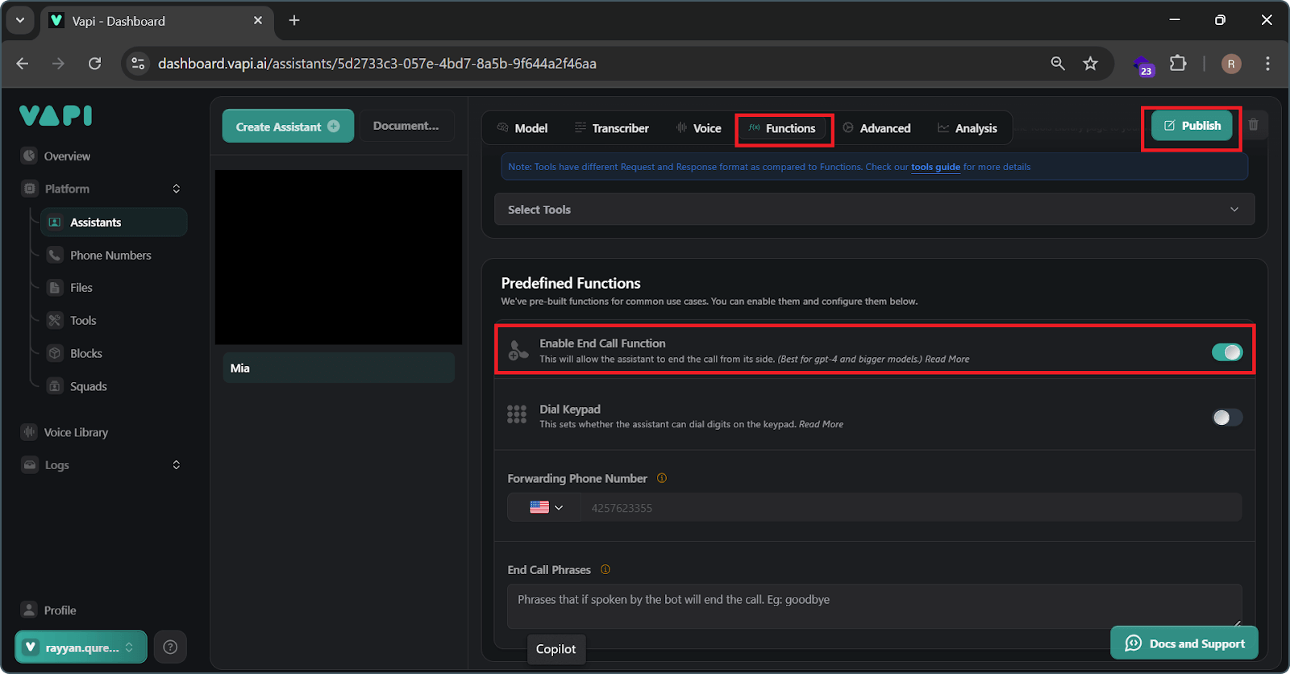Click the Files sidebar icon
The image size is (1290, 674).
[55, 288]
